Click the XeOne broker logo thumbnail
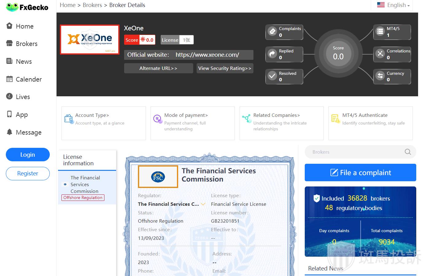Screen dimensions: 427x276 [90, 40]
